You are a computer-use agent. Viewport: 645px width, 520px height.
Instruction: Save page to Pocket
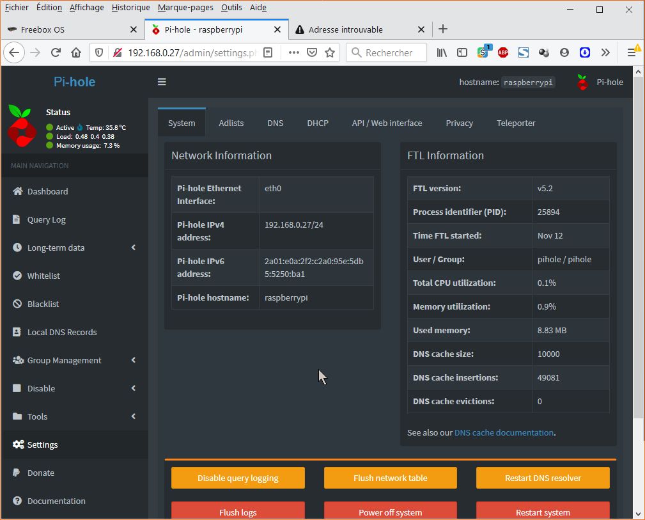312,52
